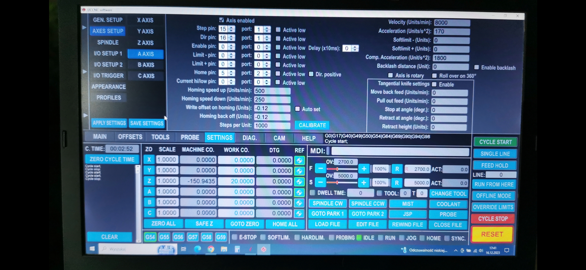Increase spindle override with S plus button
This screenshot has width=586, height=270.
coord(364,183)
